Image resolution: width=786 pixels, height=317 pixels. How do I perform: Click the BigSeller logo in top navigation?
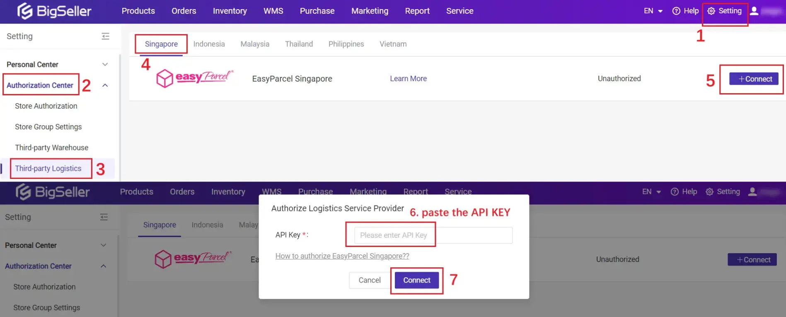click(x=54, y=11)
